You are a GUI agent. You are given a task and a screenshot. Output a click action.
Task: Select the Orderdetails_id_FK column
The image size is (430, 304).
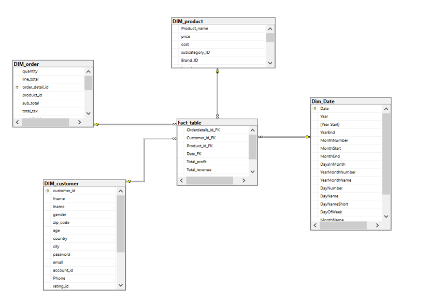coord(213,130)
